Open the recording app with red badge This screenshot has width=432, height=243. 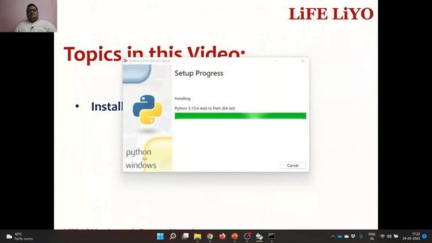247,236
